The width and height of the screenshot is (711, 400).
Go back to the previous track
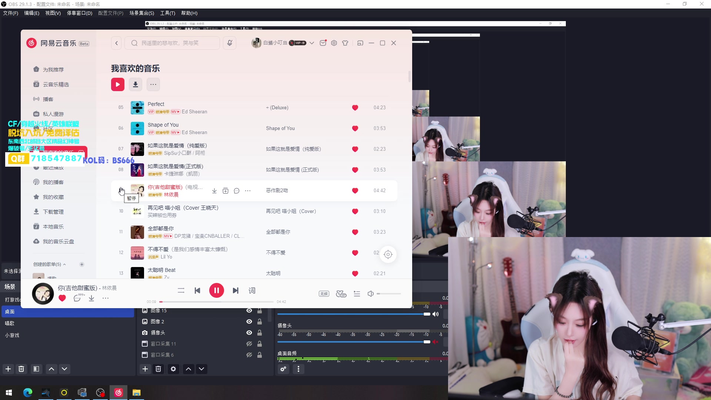tap(197, 291)
